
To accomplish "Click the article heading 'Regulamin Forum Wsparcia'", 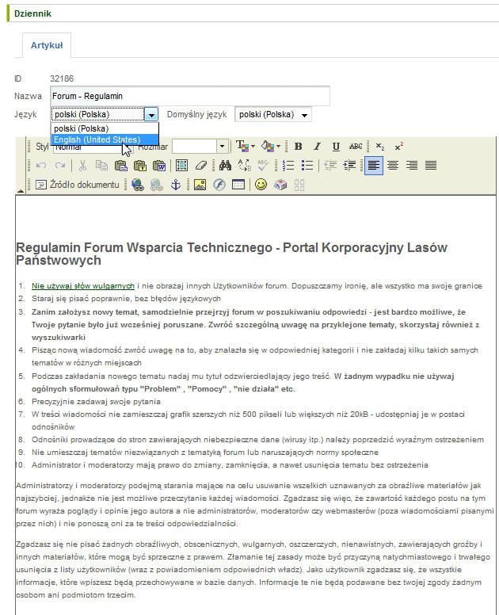I will click(x=231, y=254).
